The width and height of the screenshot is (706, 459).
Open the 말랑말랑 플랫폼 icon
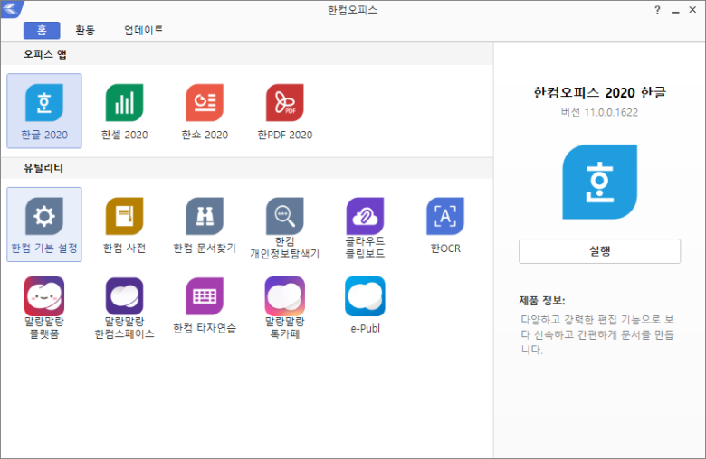point(44,295)
